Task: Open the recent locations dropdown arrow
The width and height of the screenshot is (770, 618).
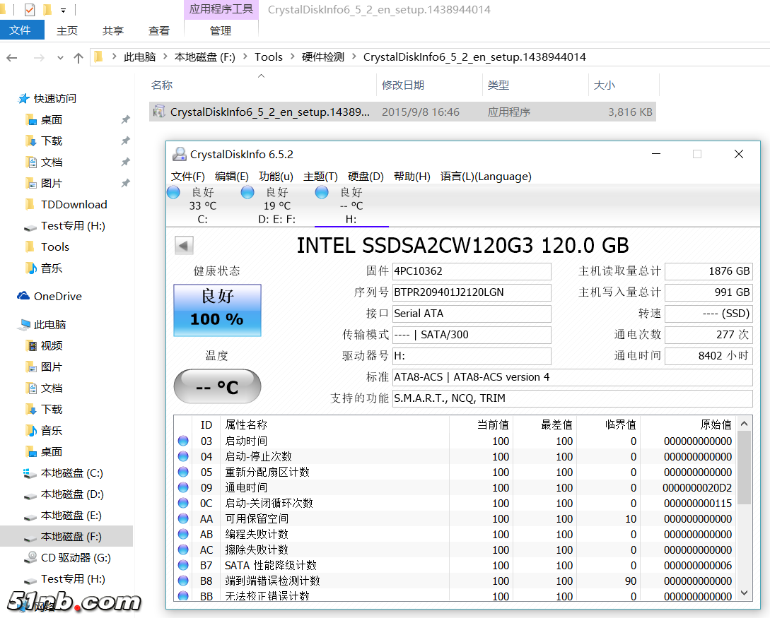Action: [61, 58]
